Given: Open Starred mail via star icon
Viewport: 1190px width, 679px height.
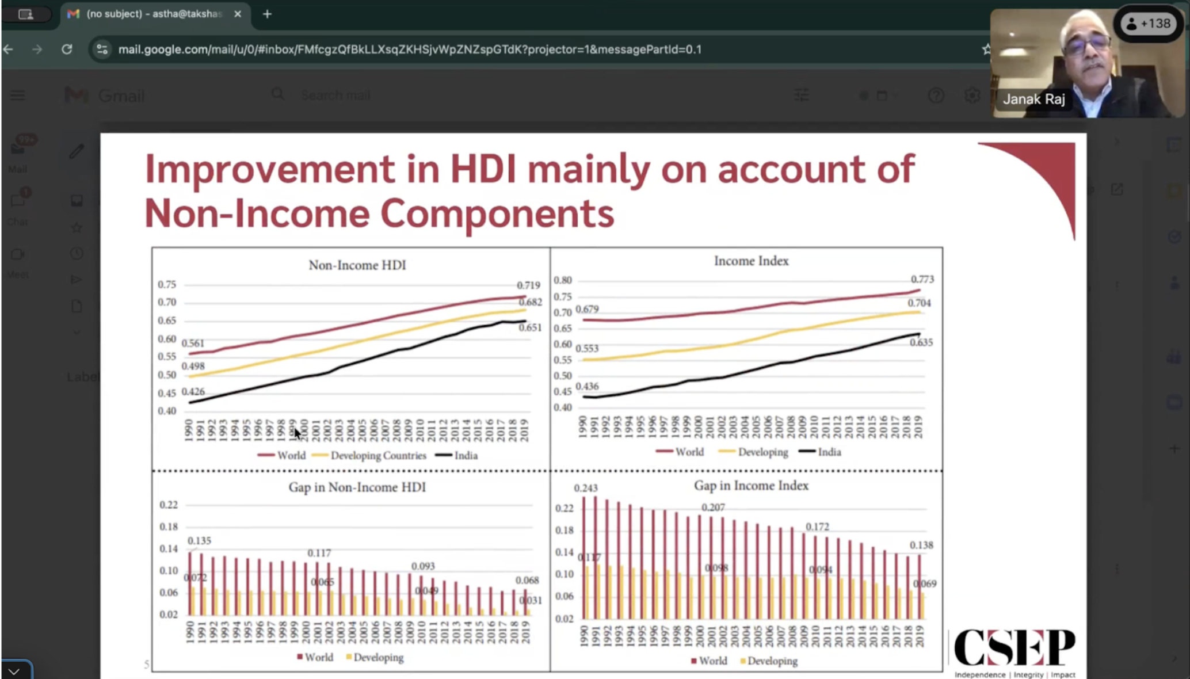Looking at the screenshot, I should (77, 228).
